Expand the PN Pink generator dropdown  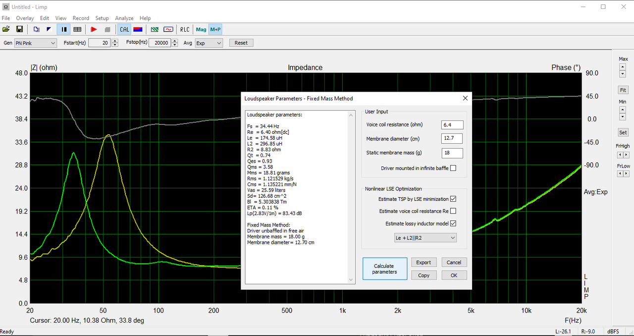(36, 43)
